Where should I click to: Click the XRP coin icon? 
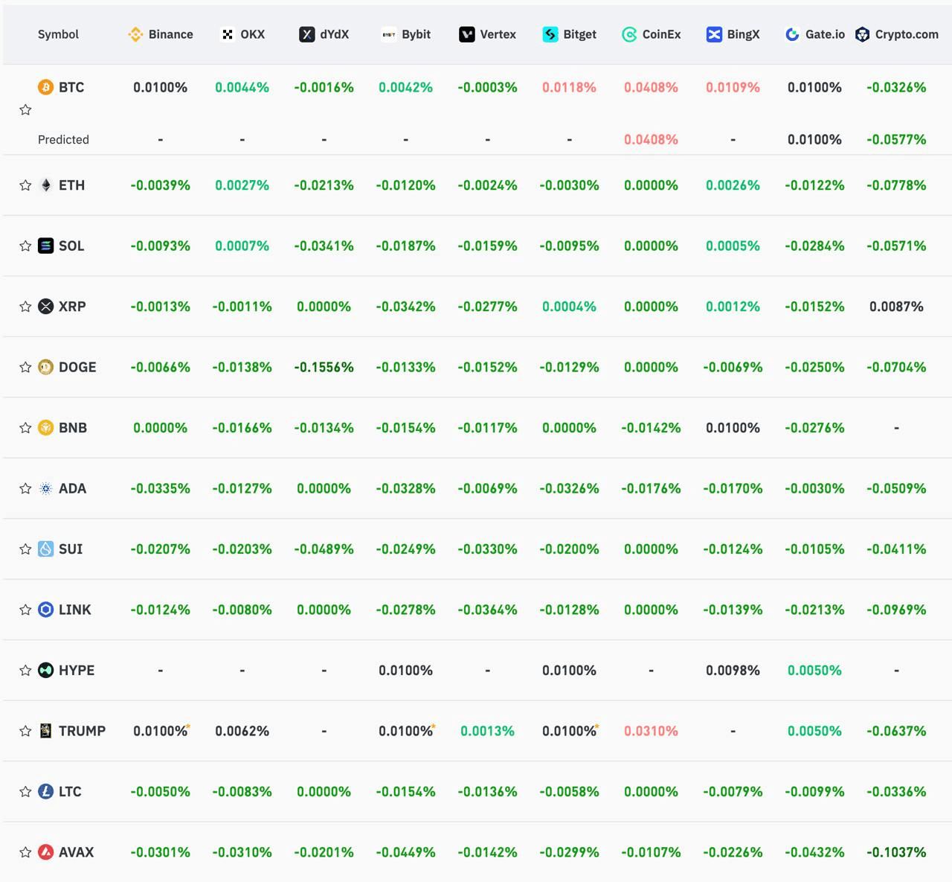tap(46, 307)
